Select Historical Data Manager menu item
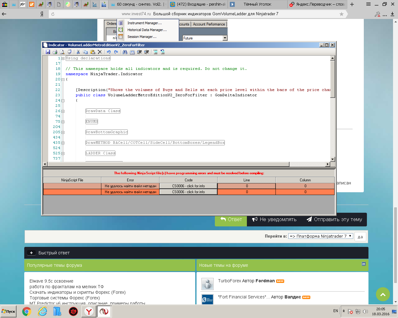The height and width of the screenshot is (318, 398). click(x=147, y=30)
